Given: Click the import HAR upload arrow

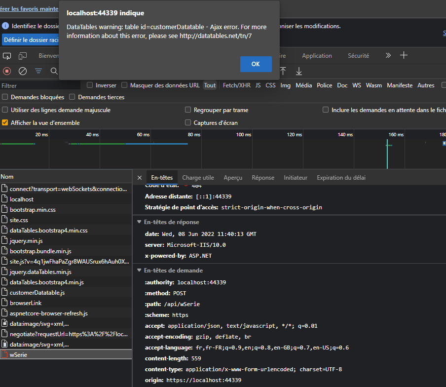Looking at the screenshot, I should pos(283,71).
